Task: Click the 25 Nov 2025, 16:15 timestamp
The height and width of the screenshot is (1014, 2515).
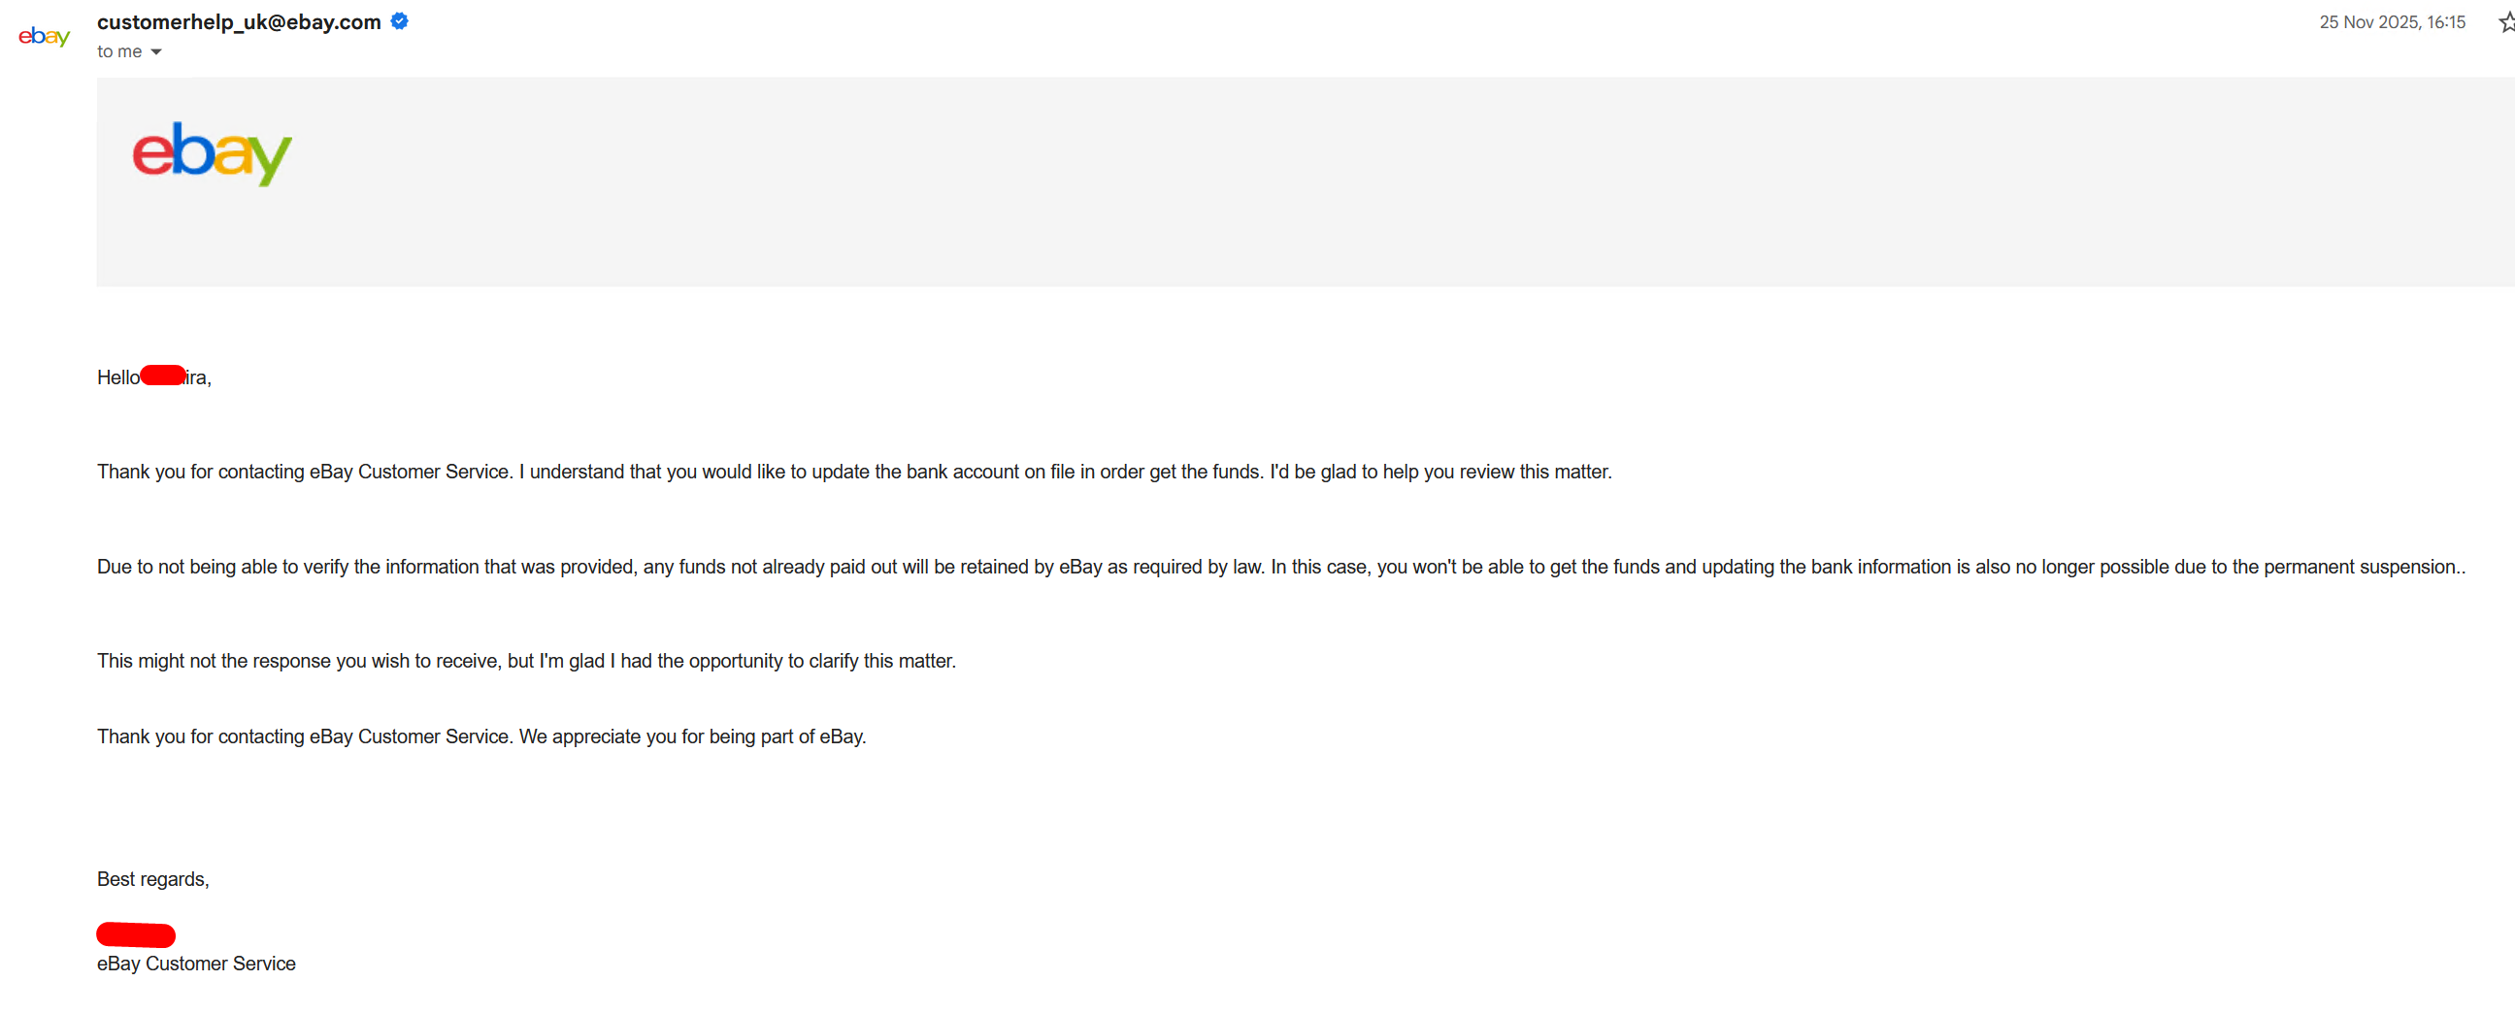Action: (x=2392, y=21)
